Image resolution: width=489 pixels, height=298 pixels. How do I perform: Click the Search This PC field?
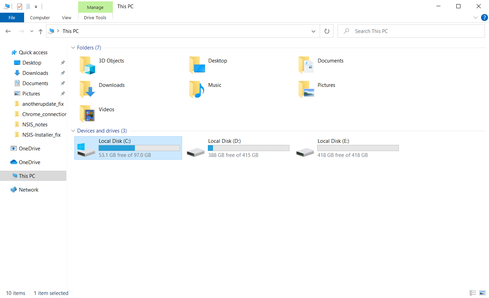pyautogui.click(x=411, y=31)
